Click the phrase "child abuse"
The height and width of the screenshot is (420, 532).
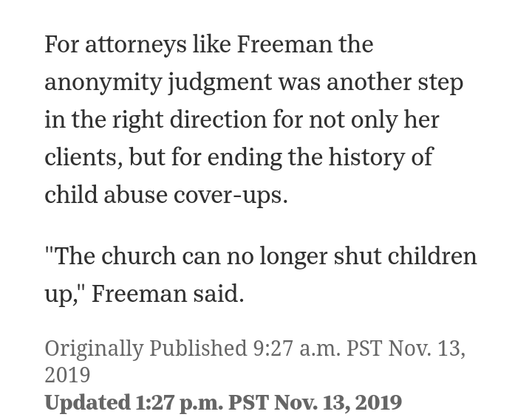click(106, 195)
